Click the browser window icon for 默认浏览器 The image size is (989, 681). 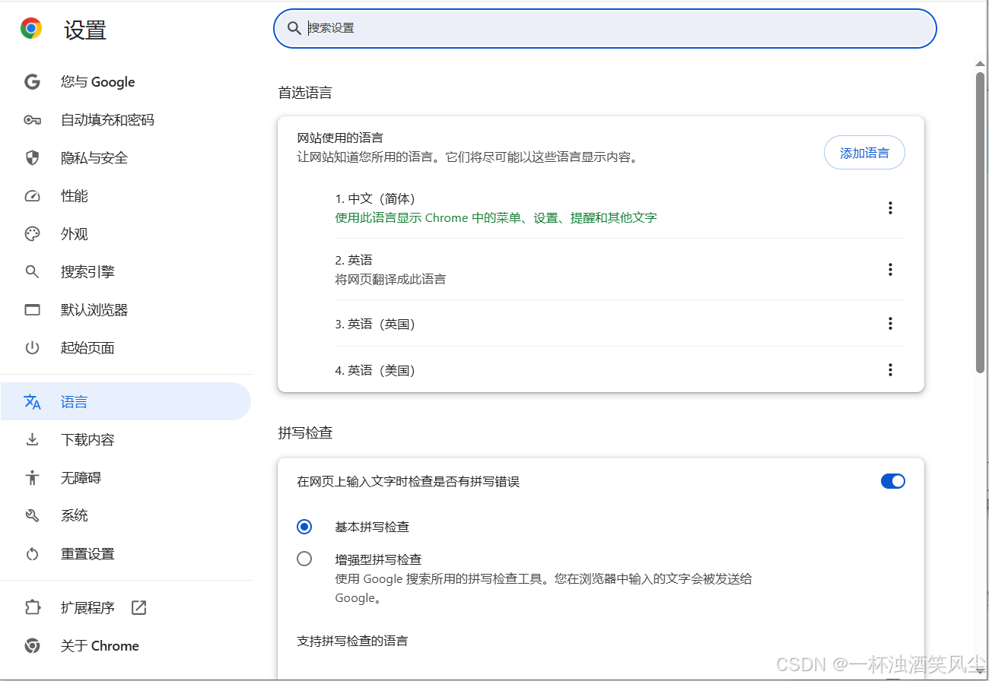32,310
